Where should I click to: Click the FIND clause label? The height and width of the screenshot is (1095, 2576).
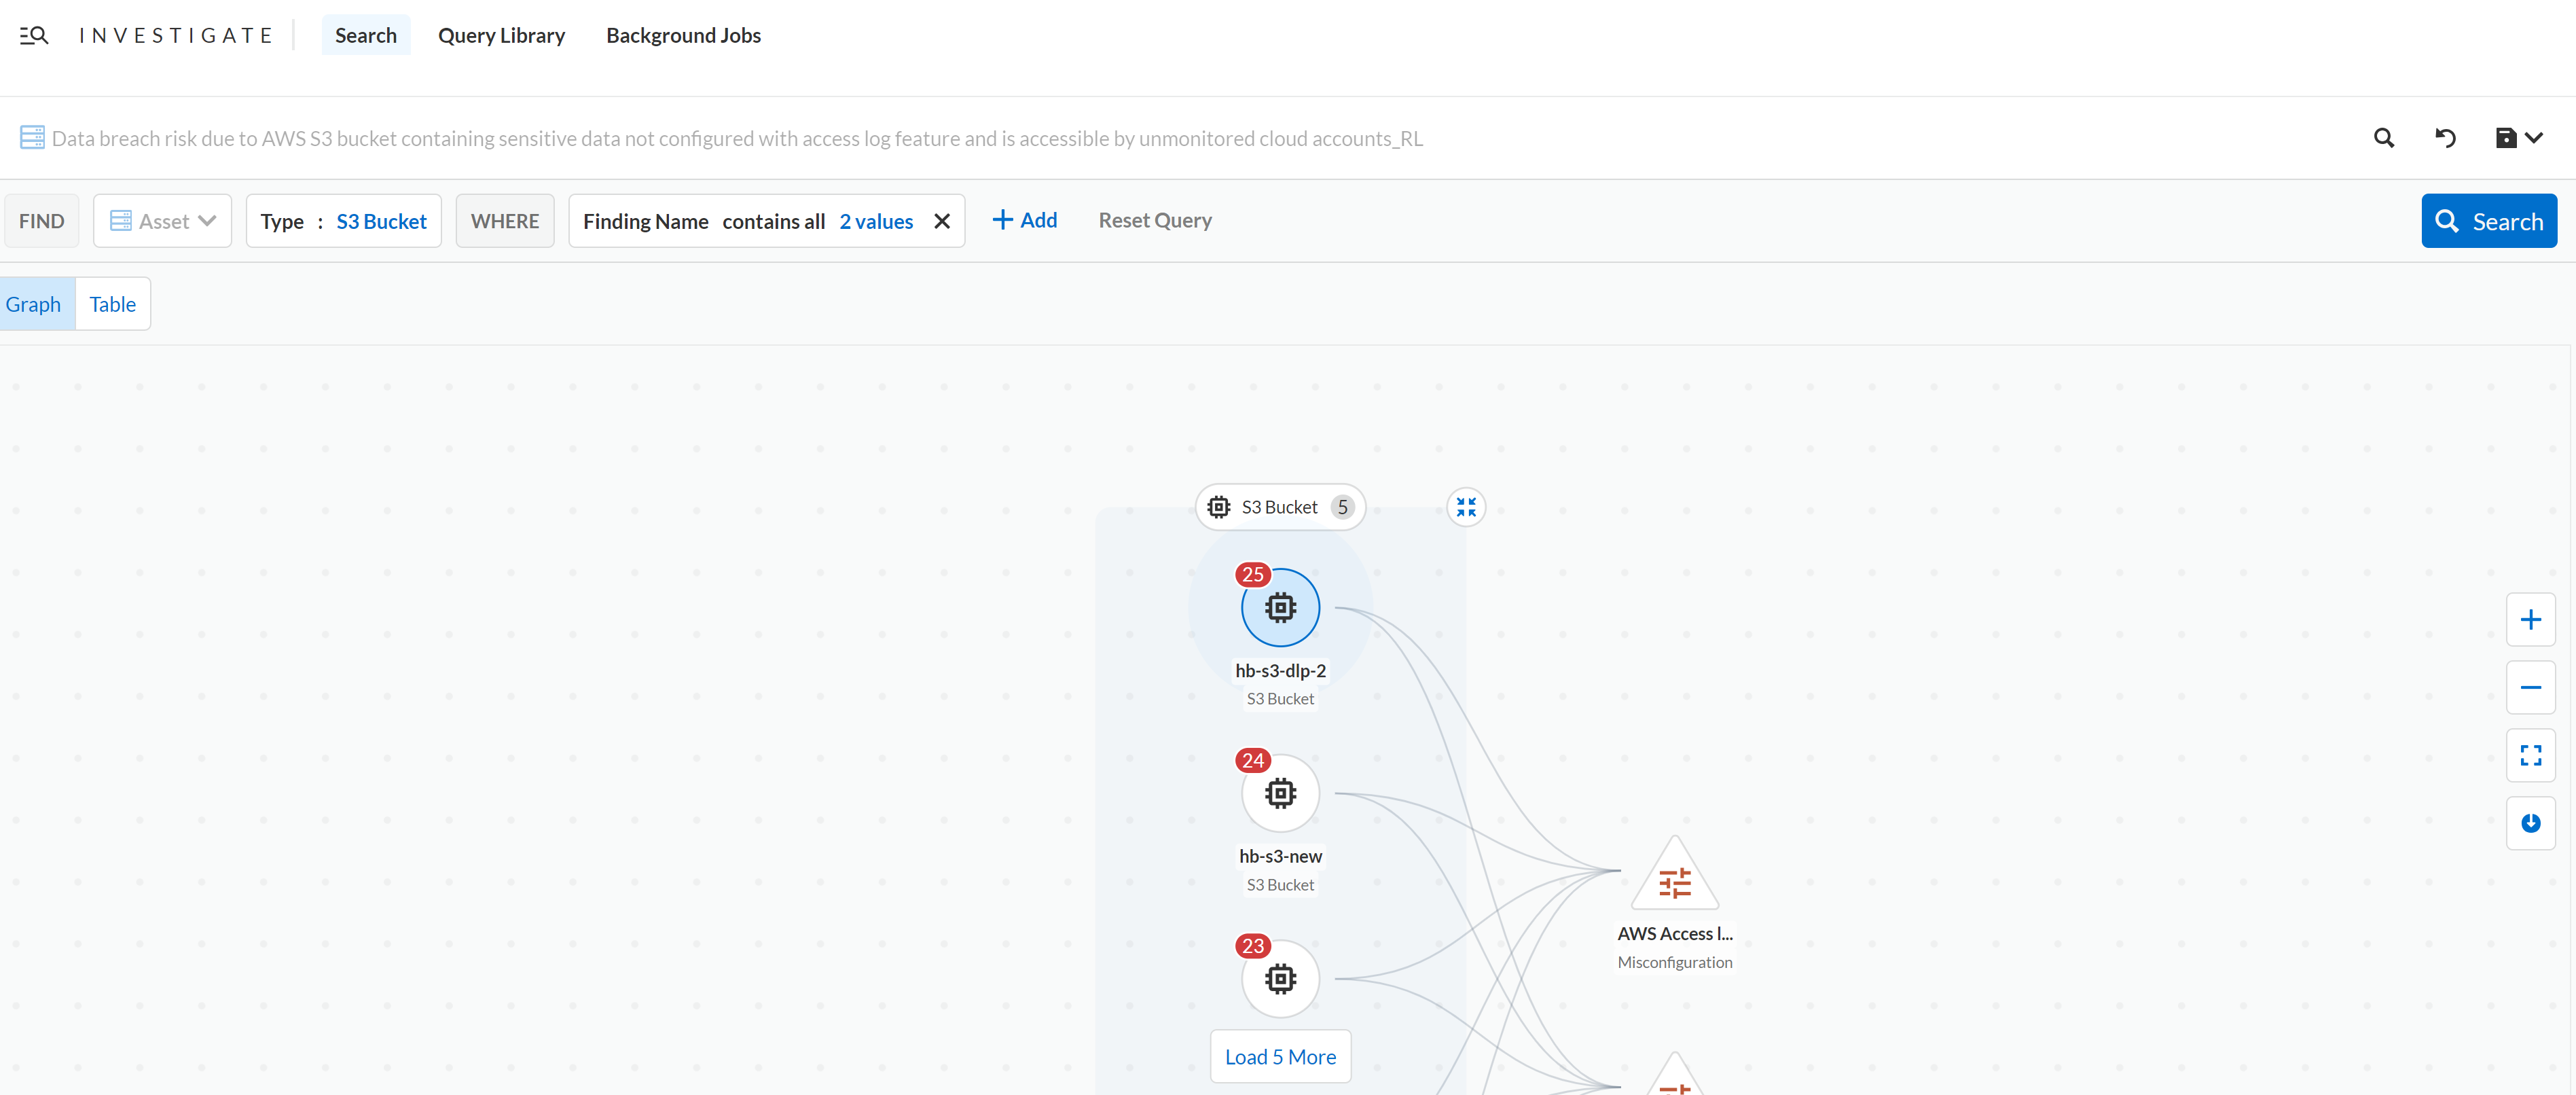41,221
